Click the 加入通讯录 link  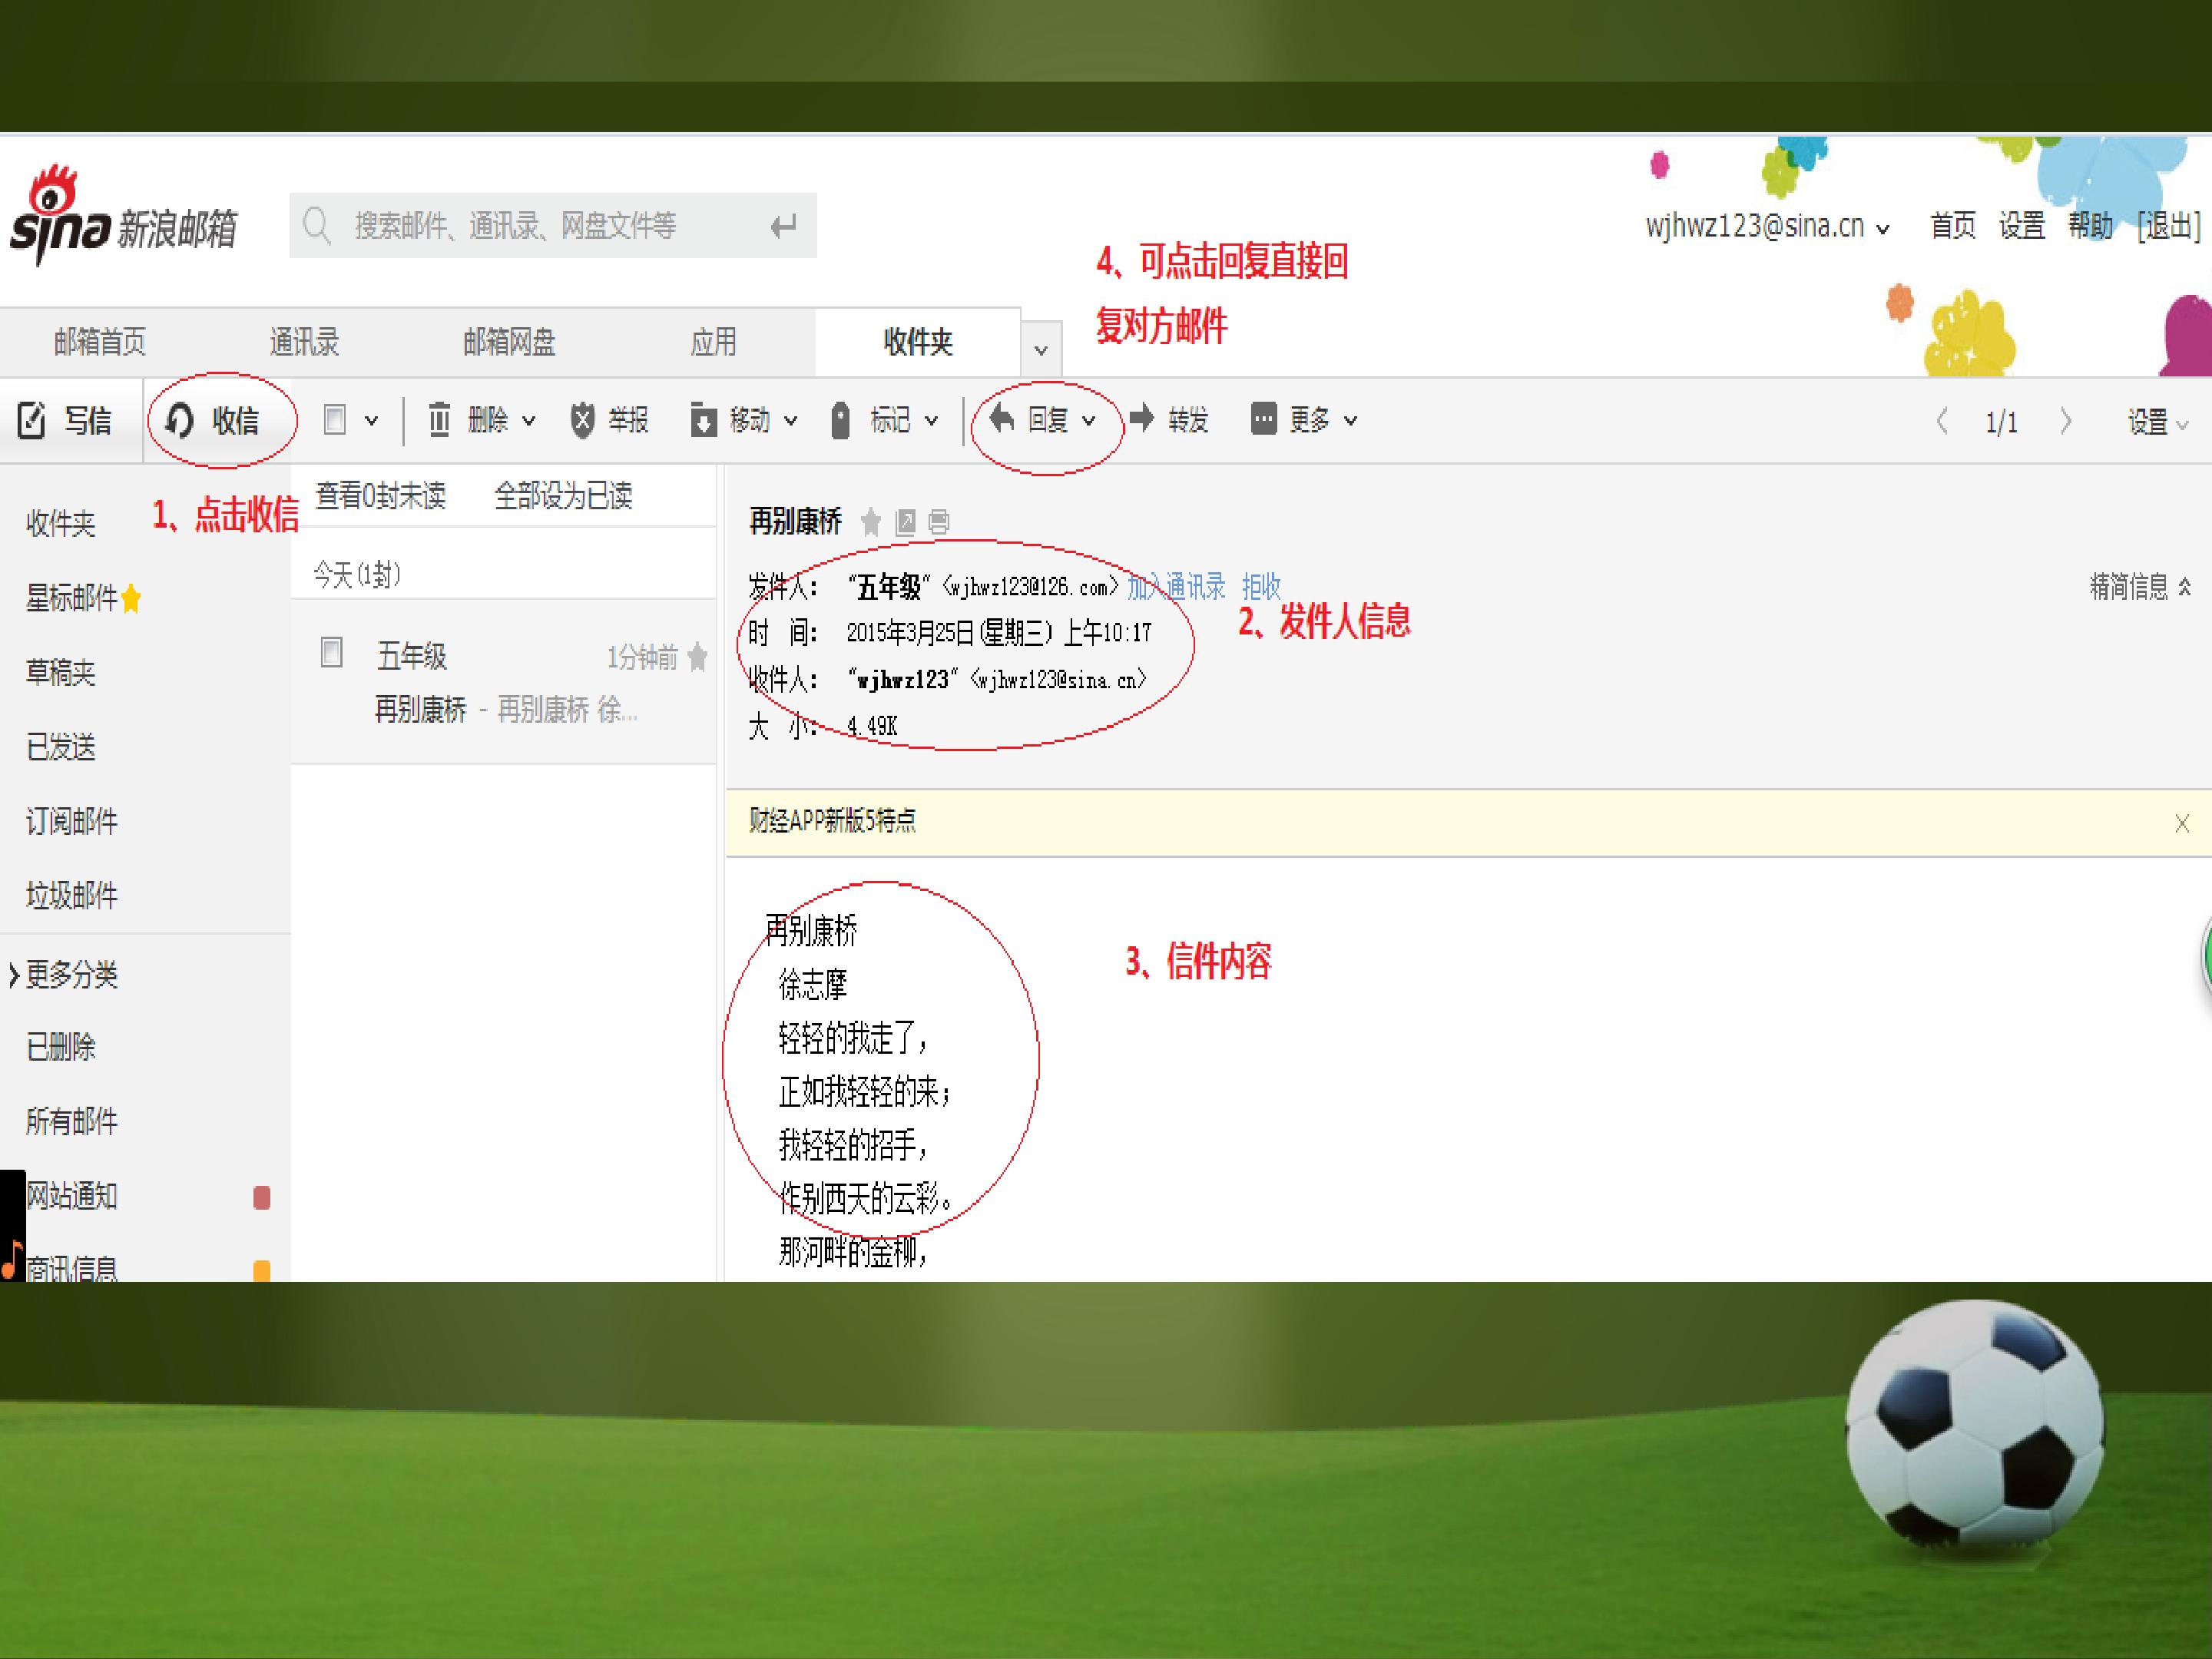point(1176,587)
